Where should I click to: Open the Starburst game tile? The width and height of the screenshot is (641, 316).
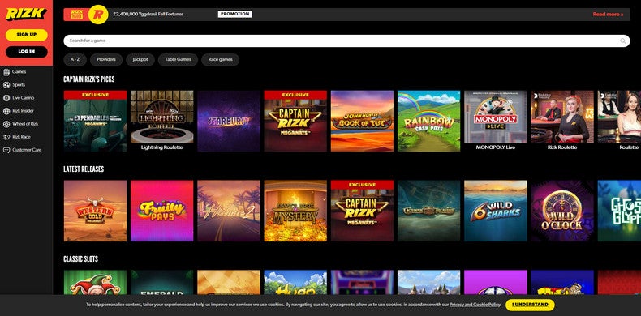(229, 122)
